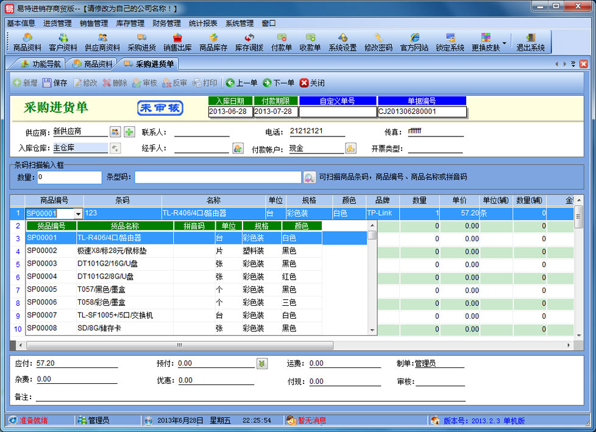The height and width of the screenshot is (432, 596).
Task: Click the grid's horizontal scrollbar thumb
Action: pos(179,345)
